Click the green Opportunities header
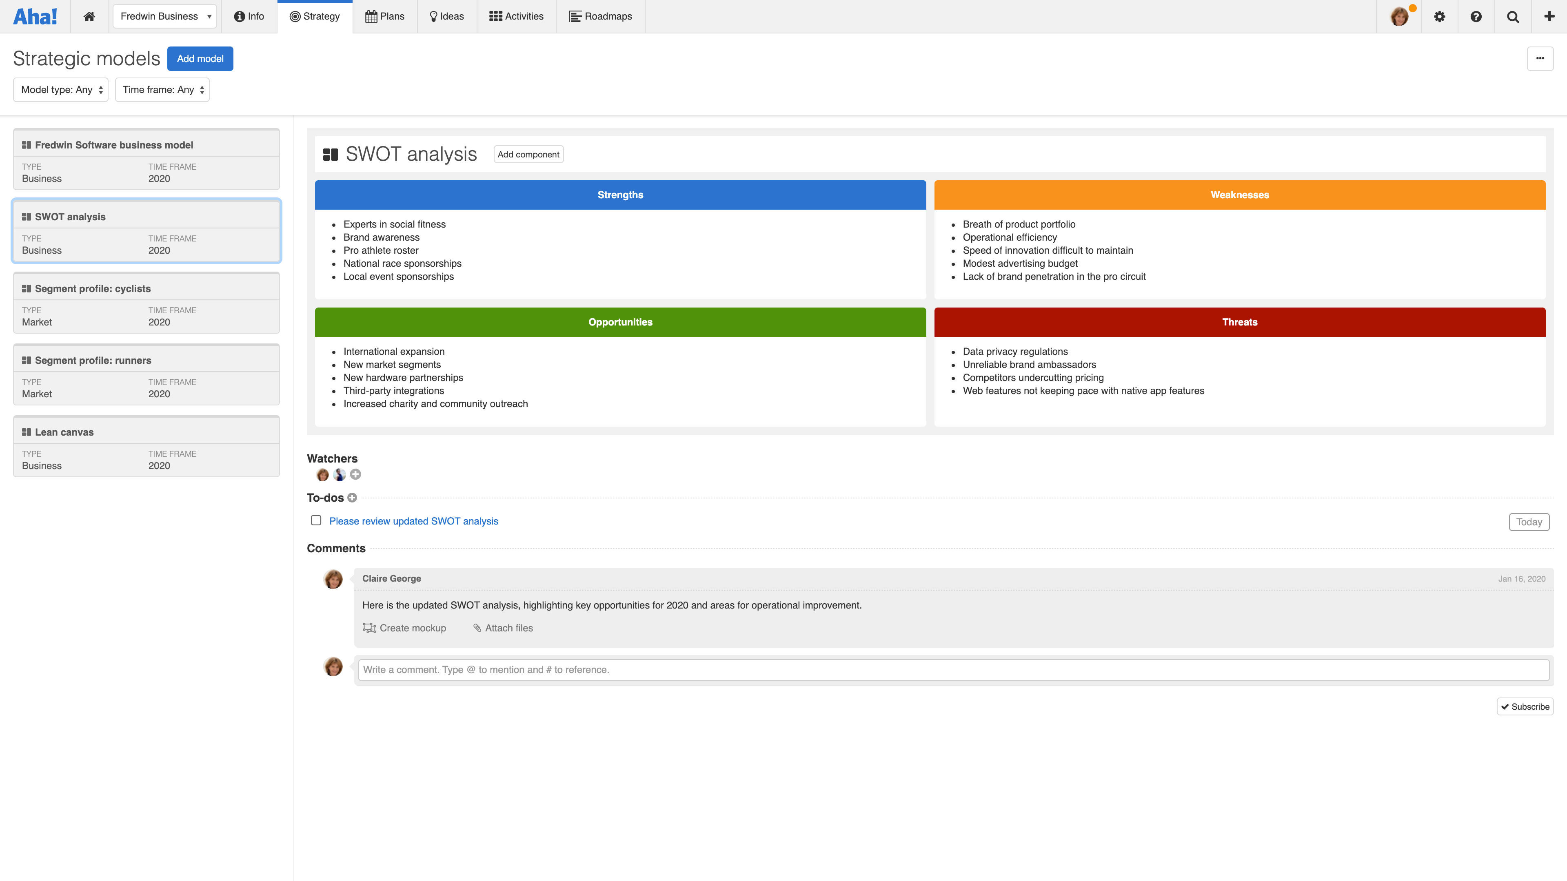The height and width of the screenshot is (881, 1567). click(x=620, y=322)
